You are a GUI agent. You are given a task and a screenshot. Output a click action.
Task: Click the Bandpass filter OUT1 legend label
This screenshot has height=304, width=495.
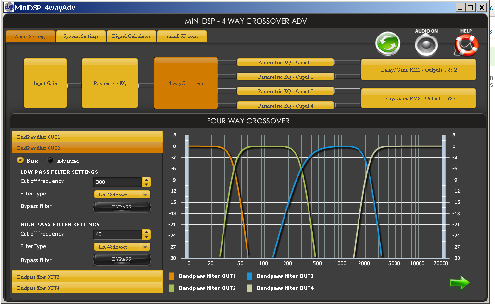208,276
